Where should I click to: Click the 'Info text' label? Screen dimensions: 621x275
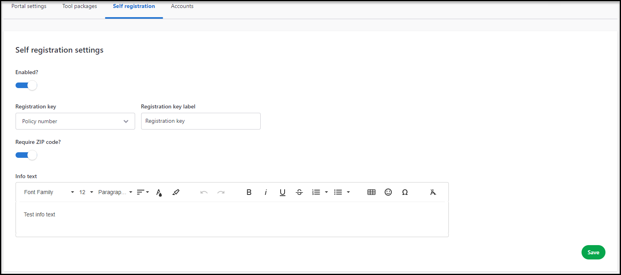pos(26,176)
